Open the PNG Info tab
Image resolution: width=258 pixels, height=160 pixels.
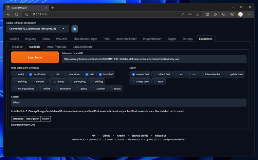point(61,39)
